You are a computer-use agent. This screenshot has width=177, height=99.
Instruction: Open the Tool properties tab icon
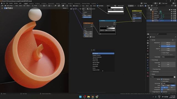point(148,37)
